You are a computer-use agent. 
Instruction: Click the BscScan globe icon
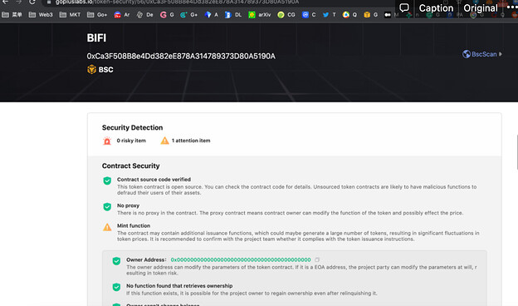pyautogui.click(x=467, y=54)
